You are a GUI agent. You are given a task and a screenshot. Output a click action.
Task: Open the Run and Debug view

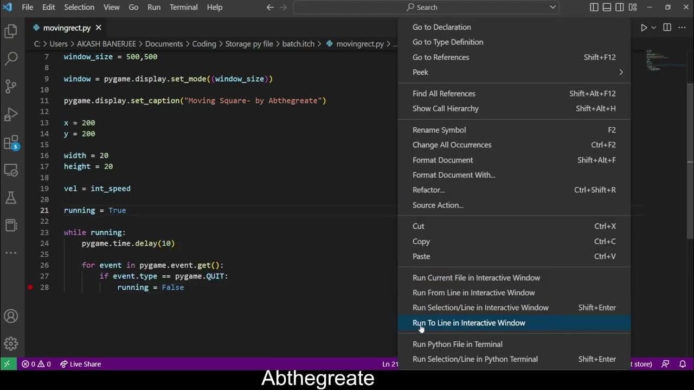11,114
